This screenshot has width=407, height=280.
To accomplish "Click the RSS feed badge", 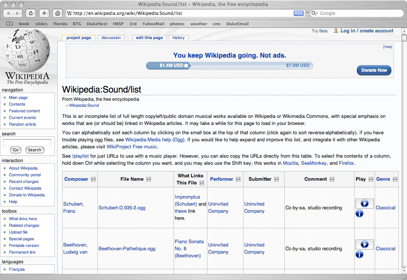I will coord(298,13).
